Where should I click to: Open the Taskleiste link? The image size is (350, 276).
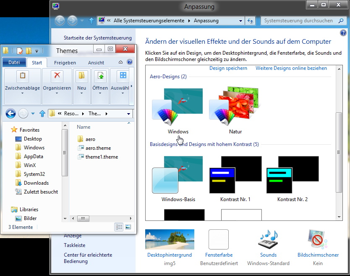tap(75, 245)
